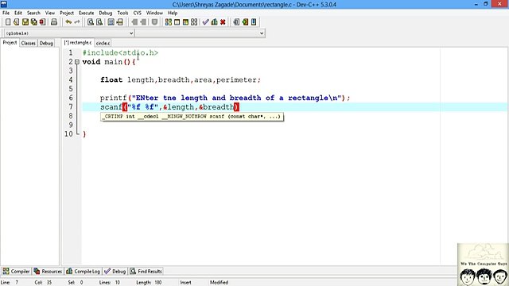Viewport: 509px width, 286px height.
Task: Select the rectangle.c editor tab
Action: 78,43
